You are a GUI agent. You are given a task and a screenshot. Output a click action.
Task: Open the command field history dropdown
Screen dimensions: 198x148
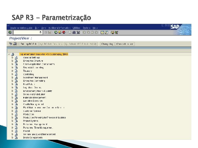pyautogui.click(x=40, y=32)
